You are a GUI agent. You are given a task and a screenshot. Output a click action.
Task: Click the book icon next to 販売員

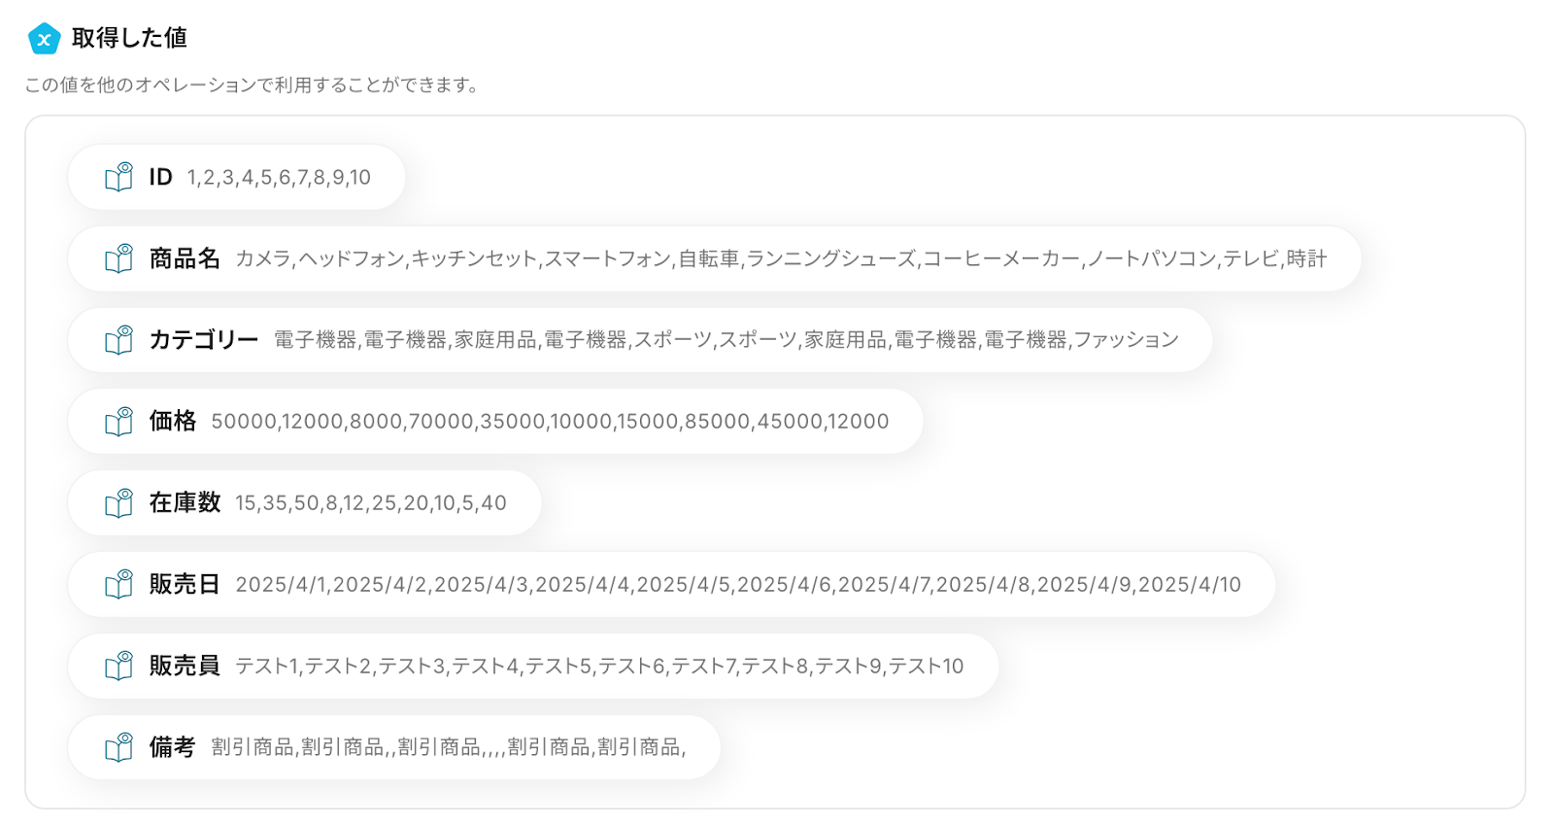pyautogui.click(x=118, y=666)
